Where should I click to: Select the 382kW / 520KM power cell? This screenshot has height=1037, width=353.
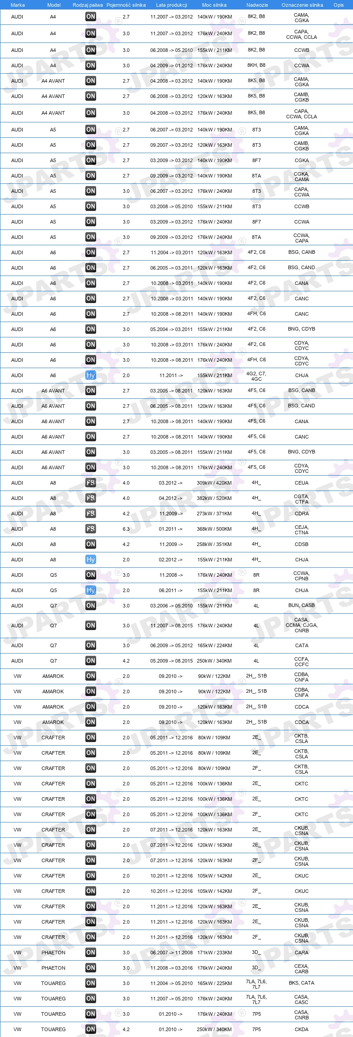(214, 498)
